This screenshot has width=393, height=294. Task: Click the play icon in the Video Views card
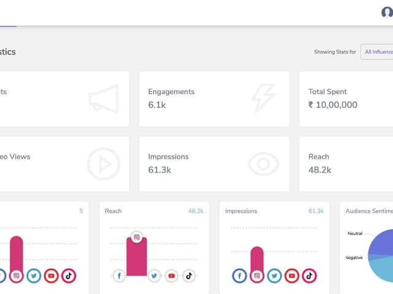(103, 164)
